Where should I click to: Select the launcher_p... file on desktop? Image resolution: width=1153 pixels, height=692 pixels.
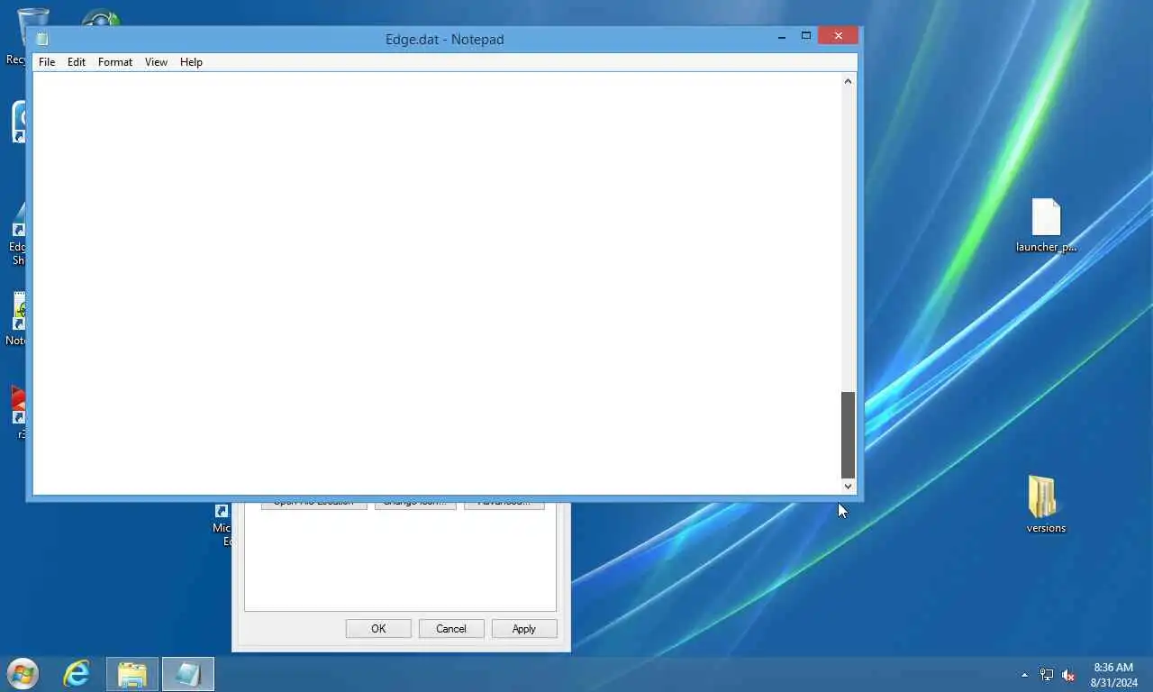pyautogui.click(x=1046, y=226)
